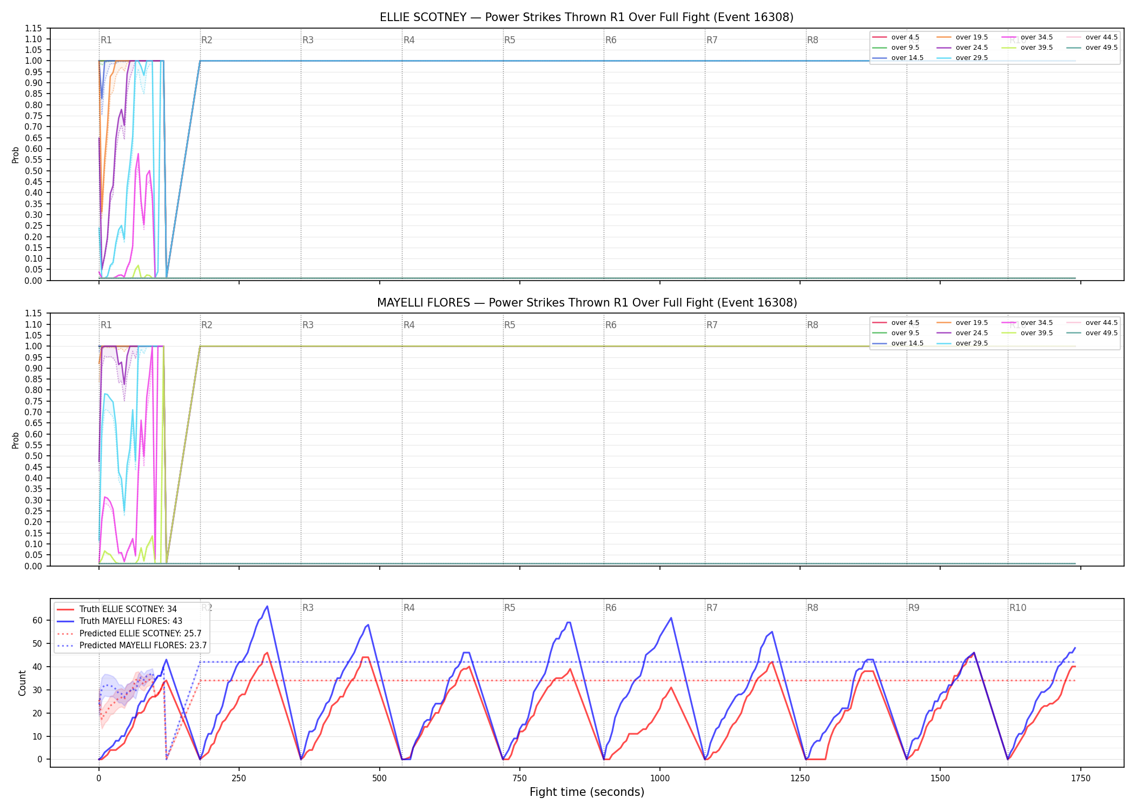Click the R9 marker in Count chart
Image resolution: width=1136 pixels, height=811 pixels.
tap(914, 608)
